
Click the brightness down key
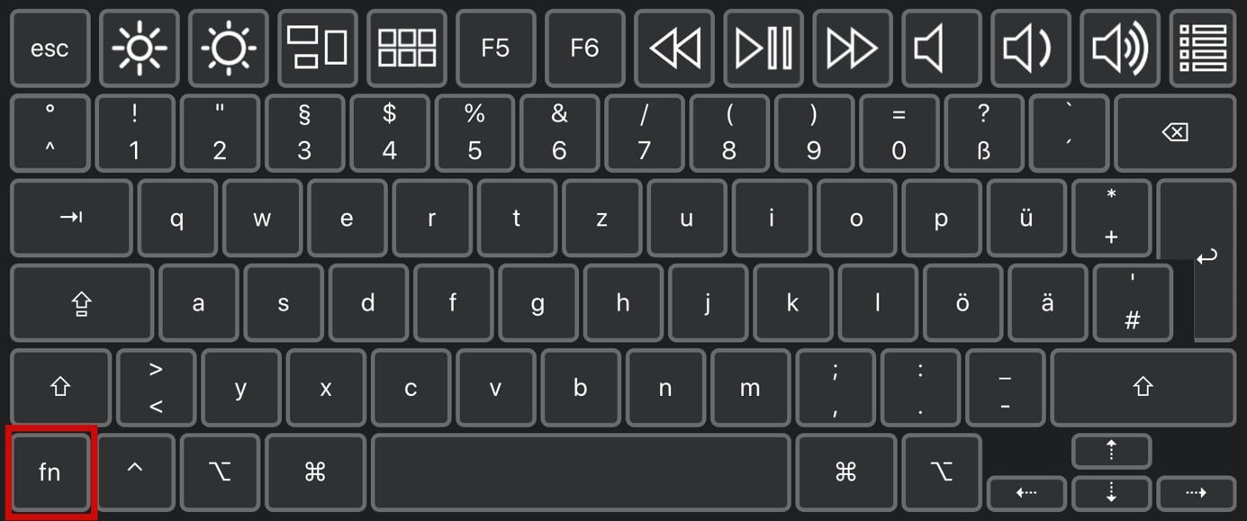(x=140, y=48)
